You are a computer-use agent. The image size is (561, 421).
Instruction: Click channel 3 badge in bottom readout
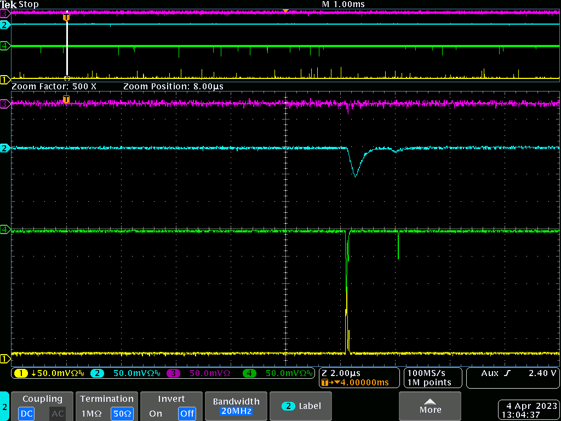point(173,373)
